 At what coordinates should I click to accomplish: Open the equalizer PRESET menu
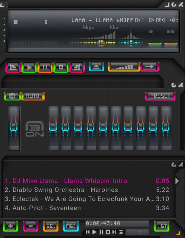(x=160, y=96)
